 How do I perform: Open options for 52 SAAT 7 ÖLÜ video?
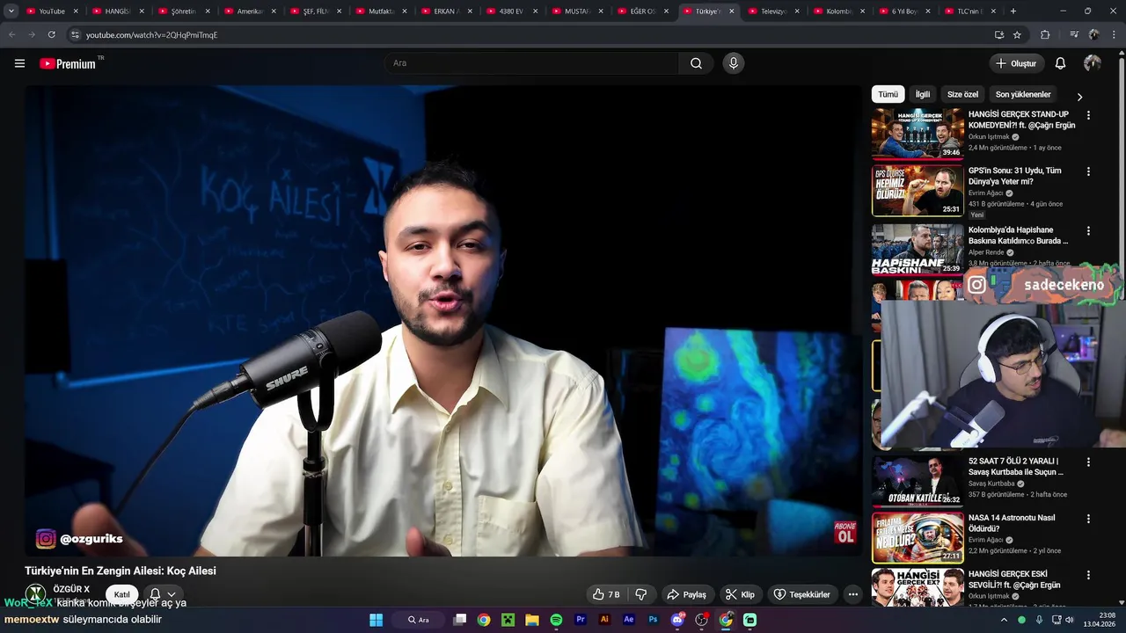coord(1088,462)
